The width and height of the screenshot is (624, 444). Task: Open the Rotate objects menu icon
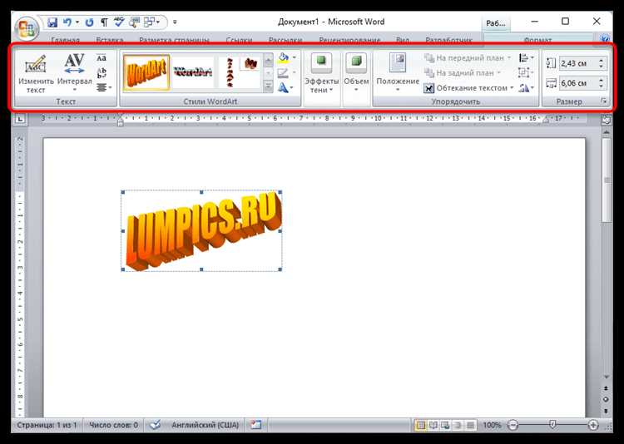526,88
